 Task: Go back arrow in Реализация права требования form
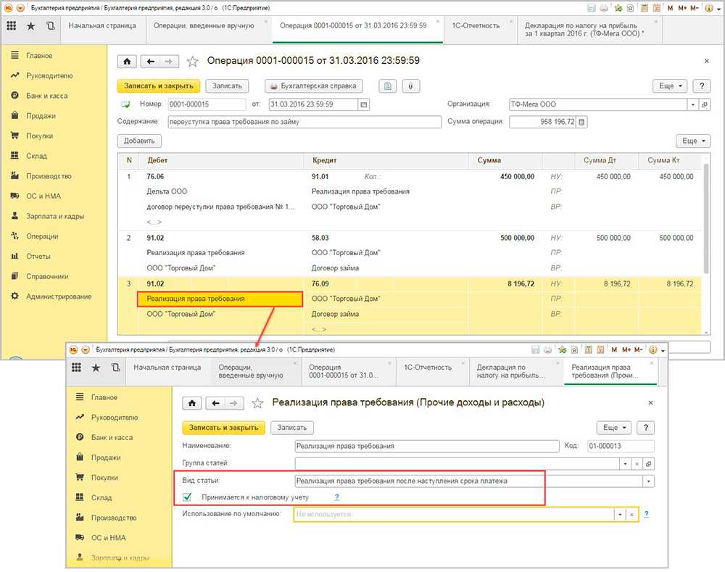click(x=215, y=403)
